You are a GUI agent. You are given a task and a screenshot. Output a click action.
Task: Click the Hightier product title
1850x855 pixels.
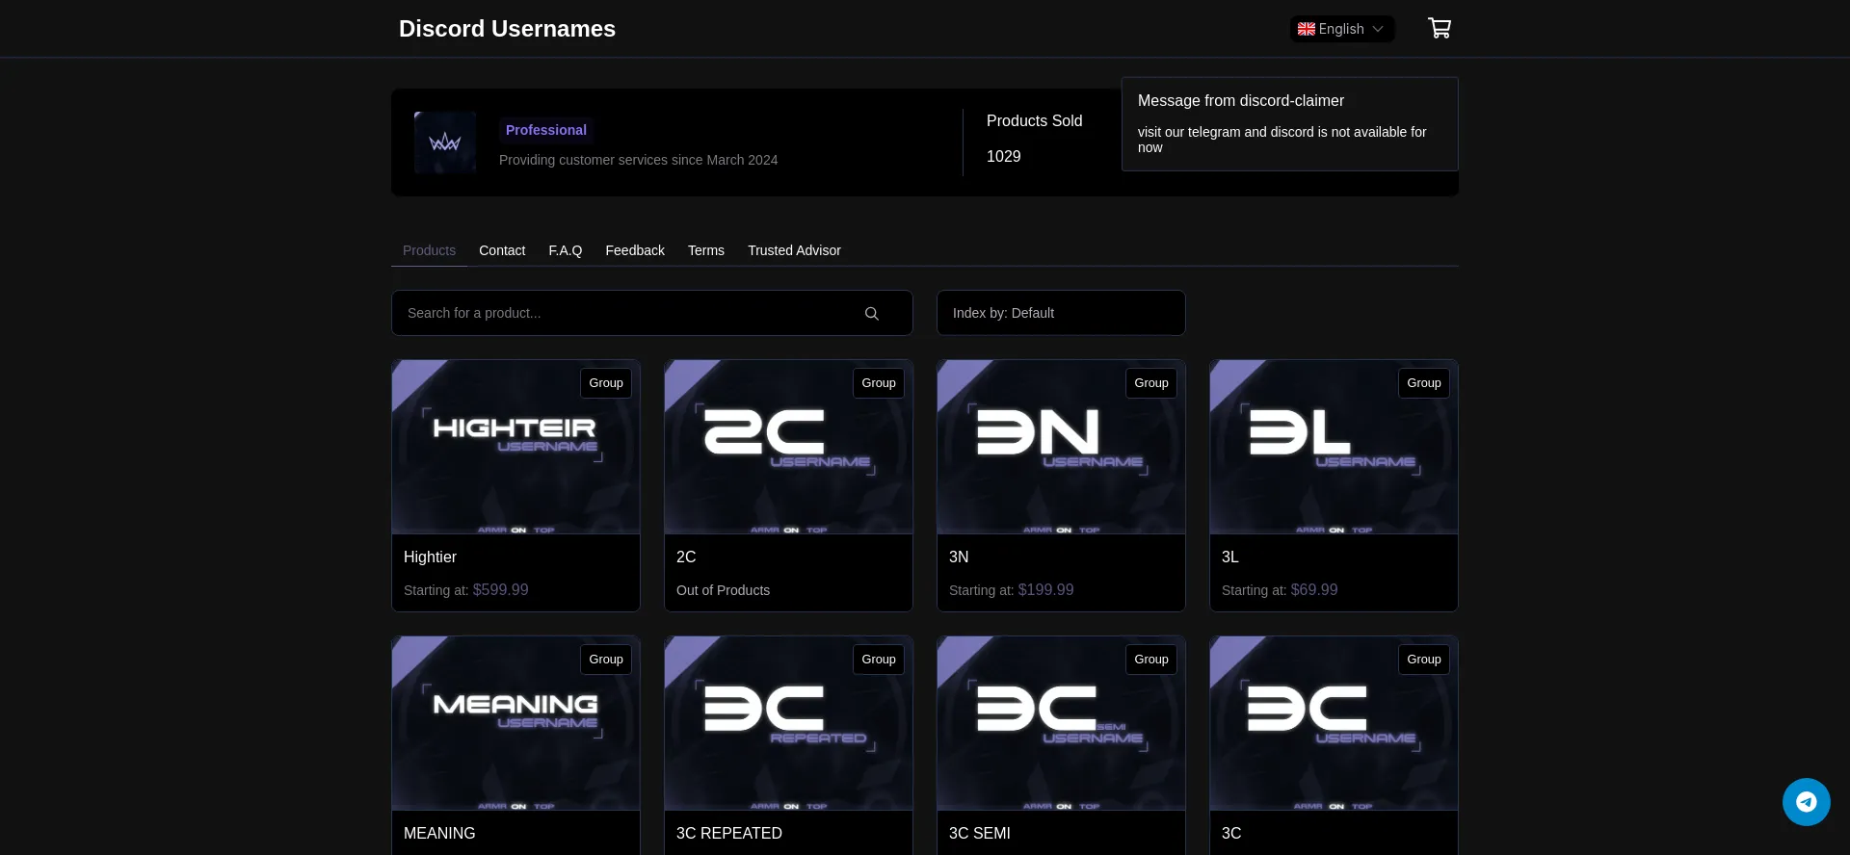pyautogui.click(x=430, y=557)
